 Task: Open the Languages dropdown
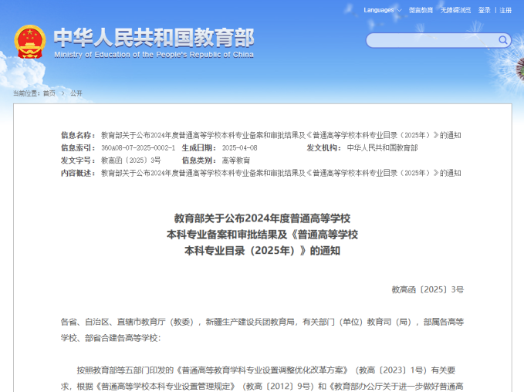382,10
